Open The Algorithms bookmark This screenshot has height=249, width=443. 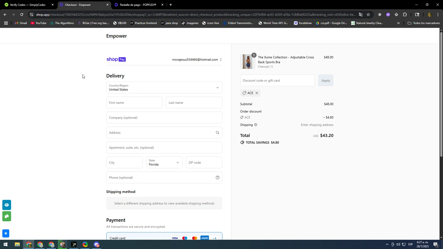click(62, 23)
